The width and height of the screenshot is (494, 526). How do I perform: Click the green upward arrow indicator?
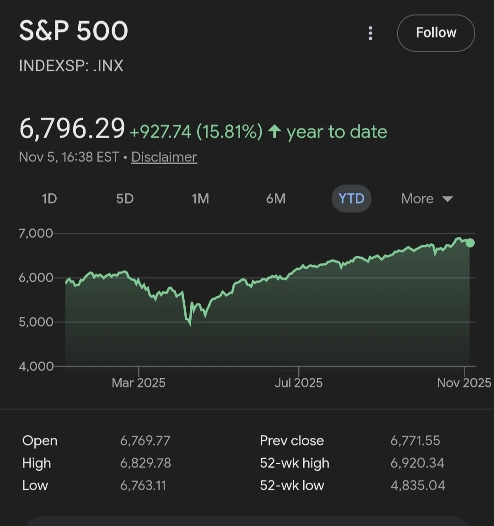pyautogui.click(x=274, y=131)
